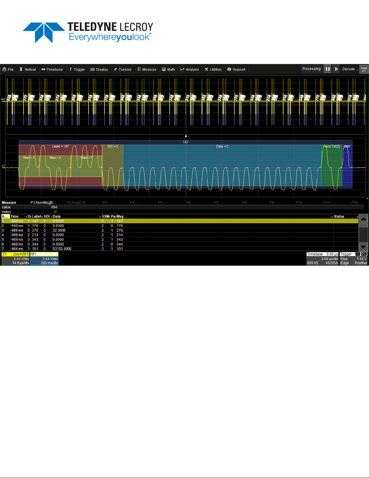Open the Trigger menu
The height and width of the screenshot is (478, 369).
(x=77, y=69)
